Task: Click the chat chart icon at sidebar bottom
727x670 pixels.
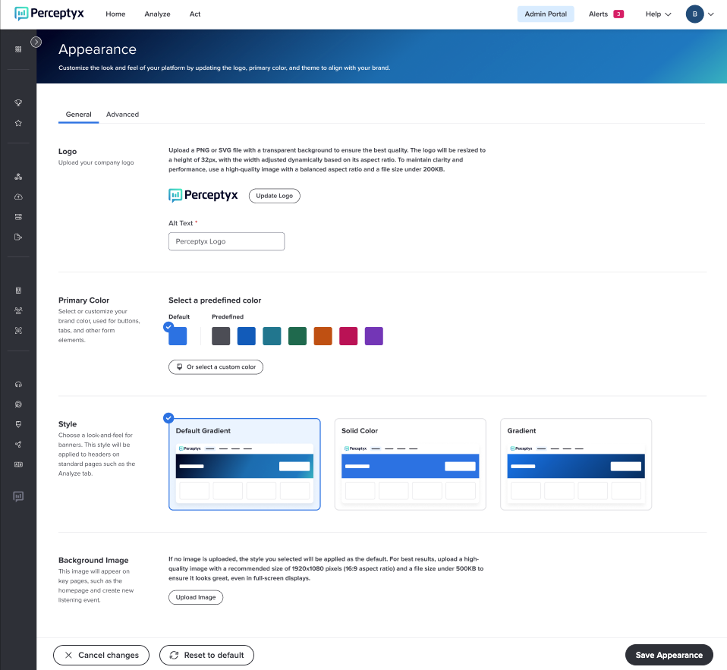Action: (18, 496)
